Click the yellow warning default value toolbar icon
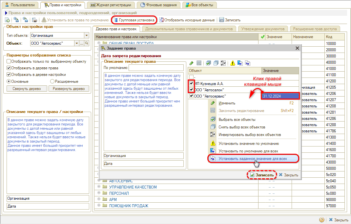351x224 pixels. tap(233, 63)
